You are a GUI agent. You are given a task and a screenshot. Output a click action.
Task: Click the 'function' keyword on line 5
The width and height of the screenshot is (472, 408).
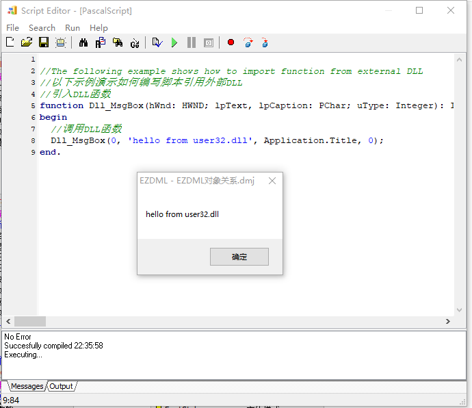coord(62,106)
